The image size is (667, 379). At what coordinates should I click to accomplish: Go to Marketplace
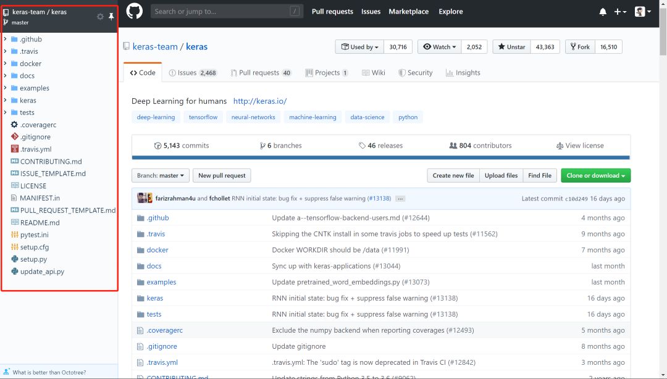click(408, 12)
